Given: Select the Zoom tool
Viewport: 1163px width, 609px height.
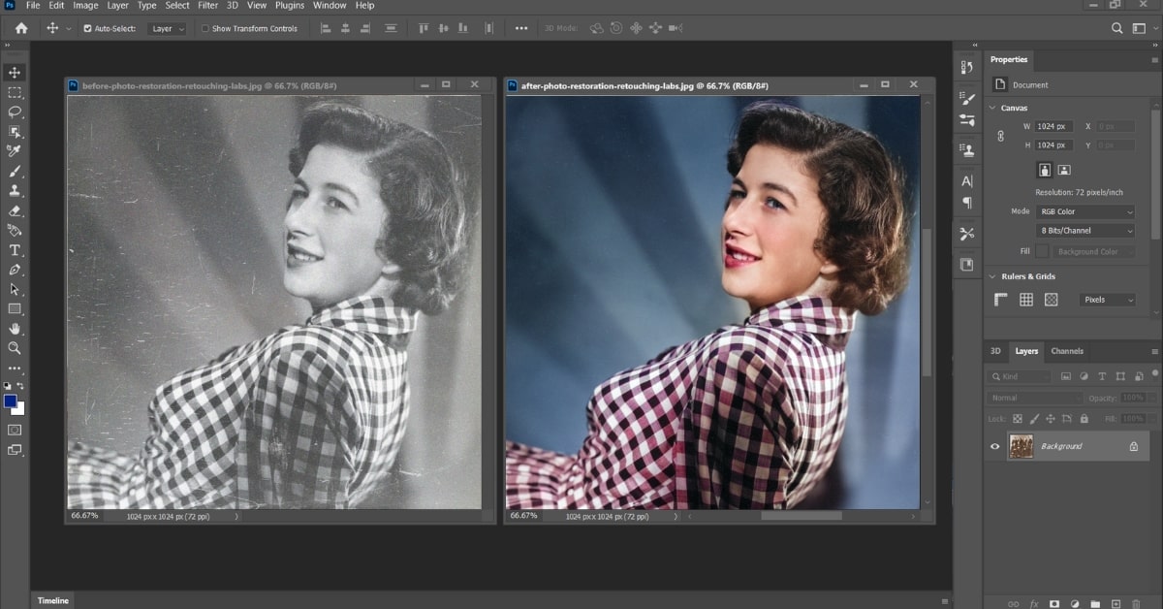Looking at the screenshot, I should (15, 348).
